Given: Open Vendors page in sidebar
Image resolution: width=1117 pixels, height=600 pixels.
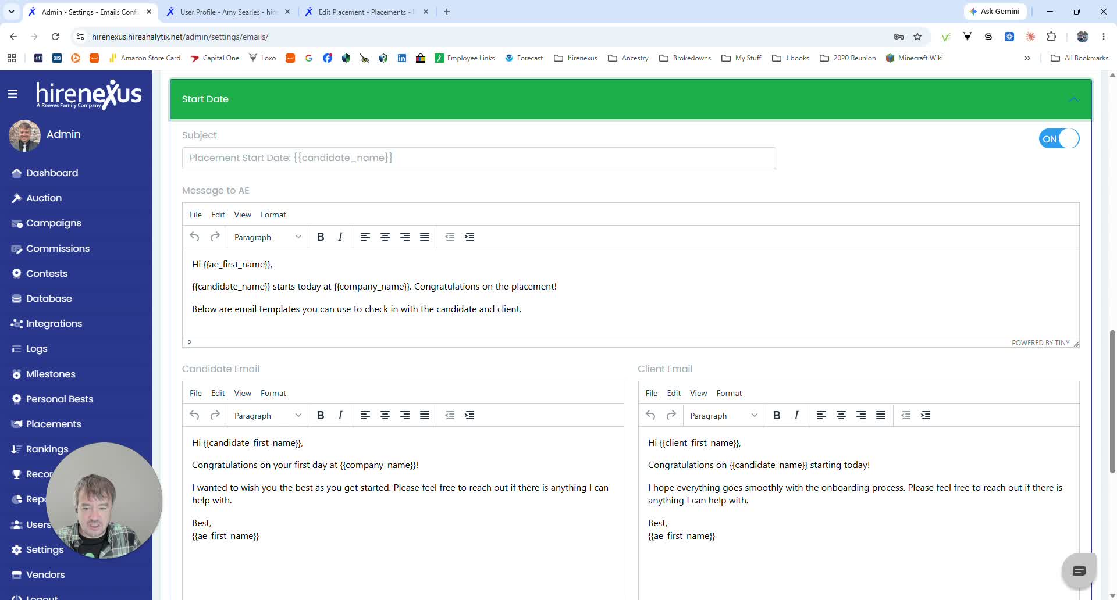Looking at the screenshot, I should click(45, 574).
